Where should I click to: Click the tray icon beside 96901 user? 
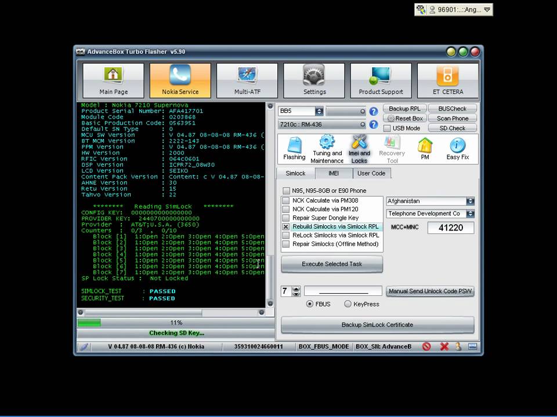click(421, 10)
